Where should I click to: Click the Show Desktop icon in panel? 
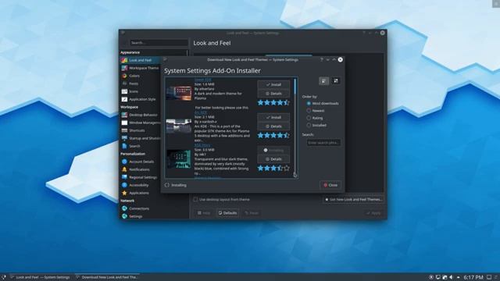point(489,277)
